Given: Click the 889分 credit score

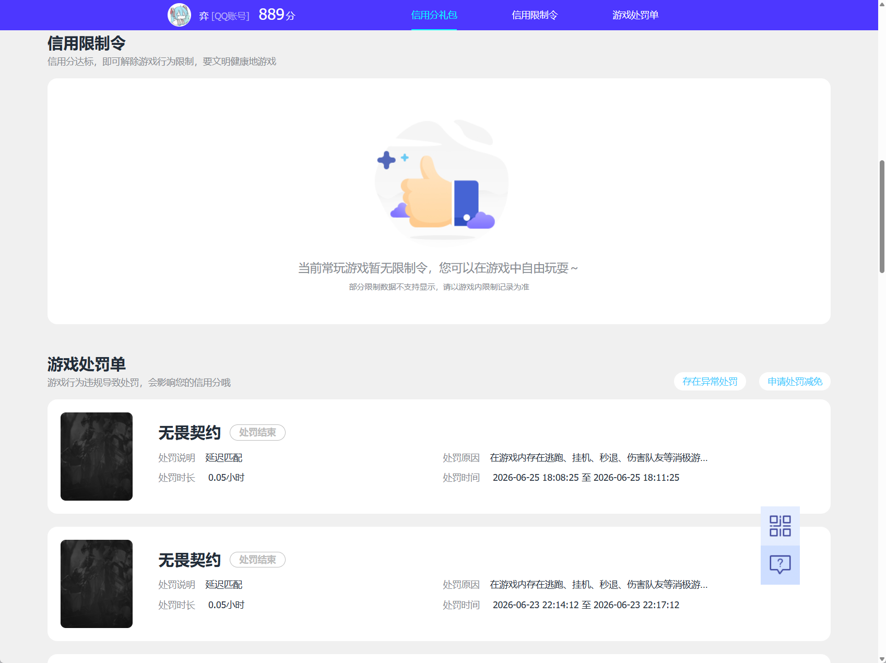Looking at the screenshot, I should coord(277,15).
